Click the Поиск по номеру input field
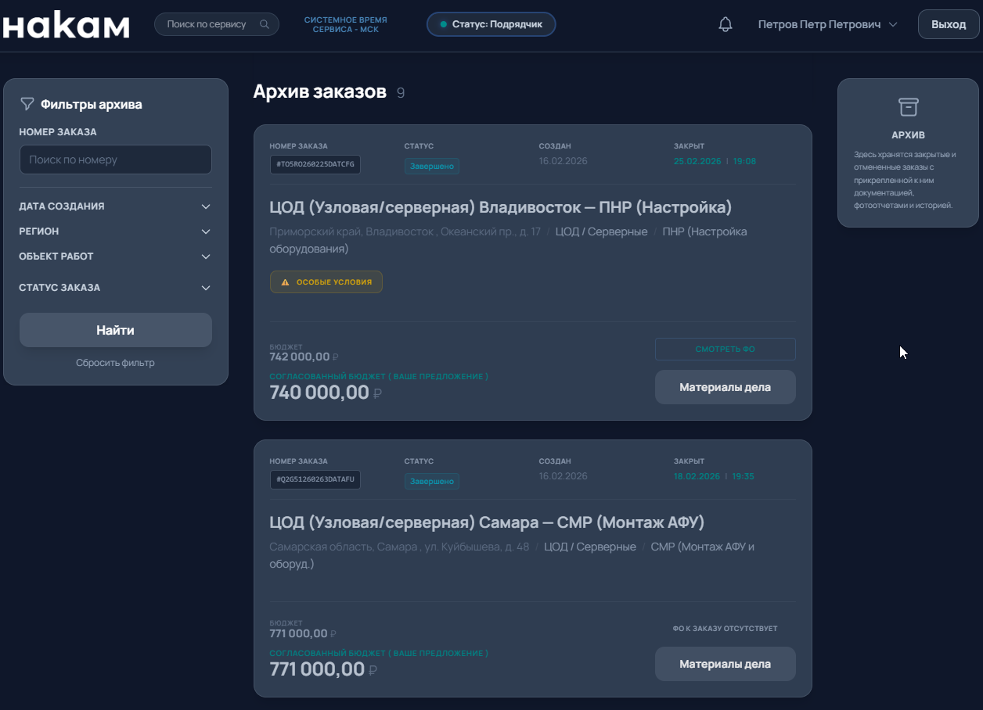The image size is (983, 710). 116,160
